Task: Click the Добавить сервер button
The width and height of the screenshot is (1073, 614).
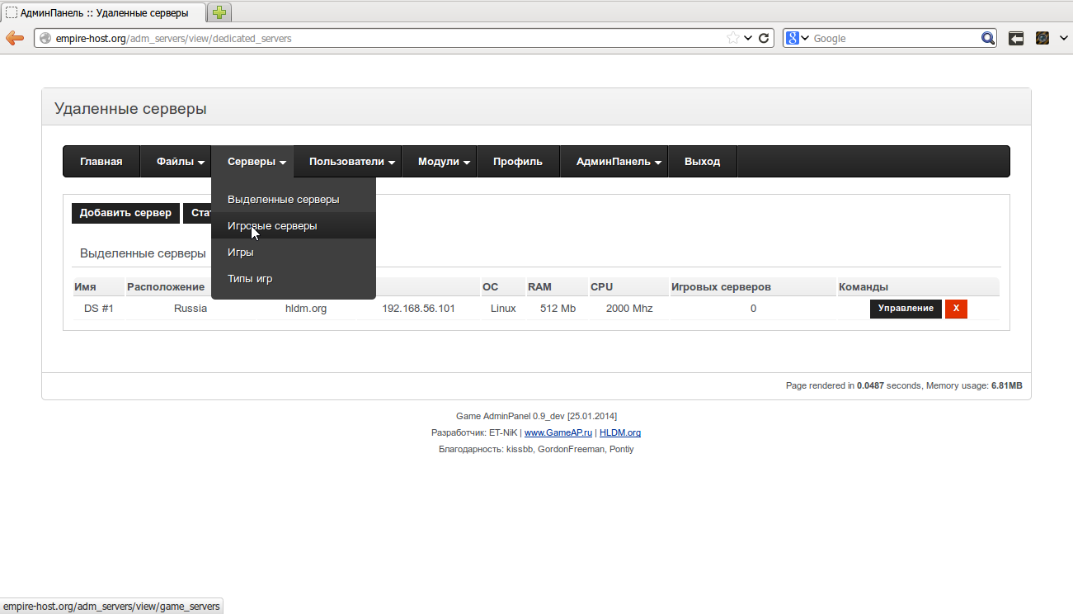Action: click(125, 213)
